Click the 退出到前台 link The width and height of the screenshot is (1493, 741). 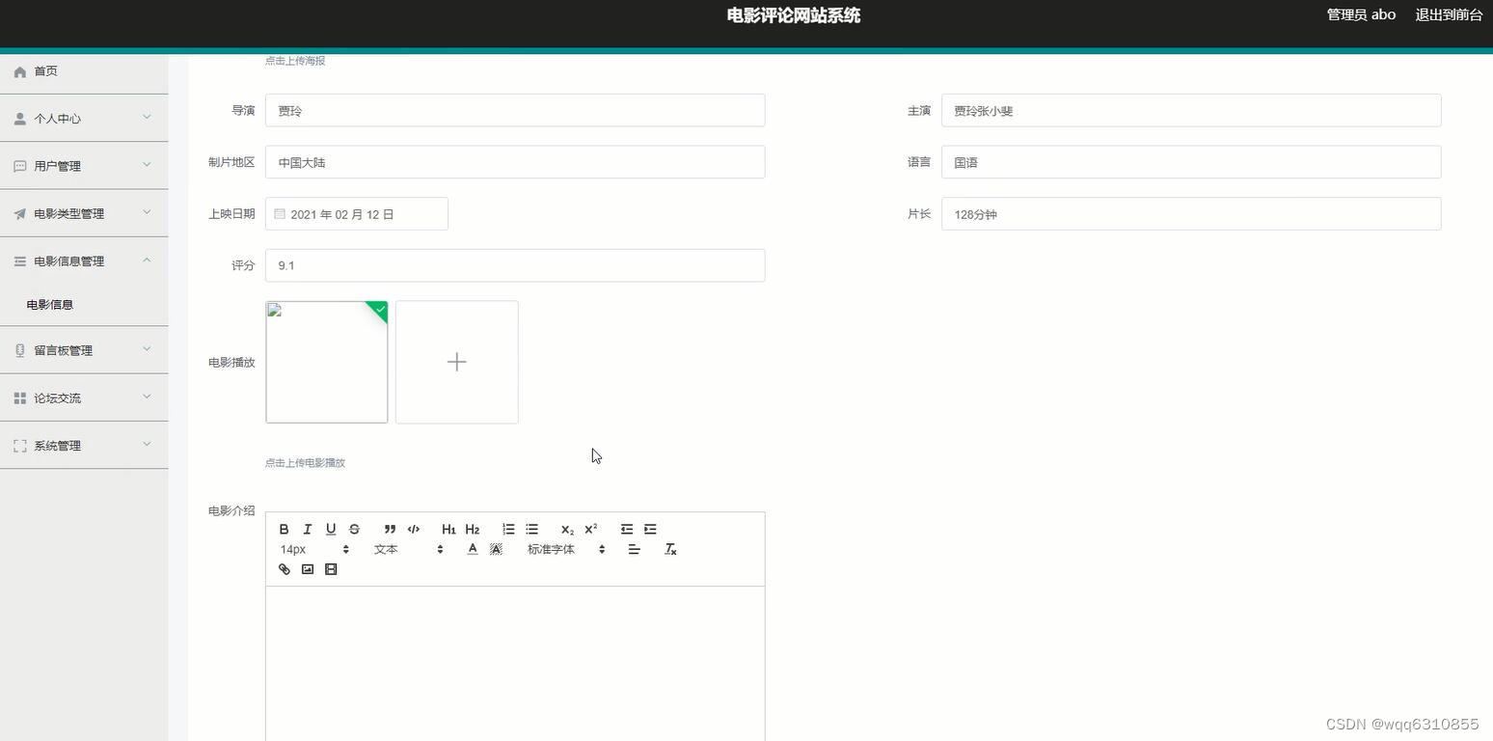point(1449,14)
